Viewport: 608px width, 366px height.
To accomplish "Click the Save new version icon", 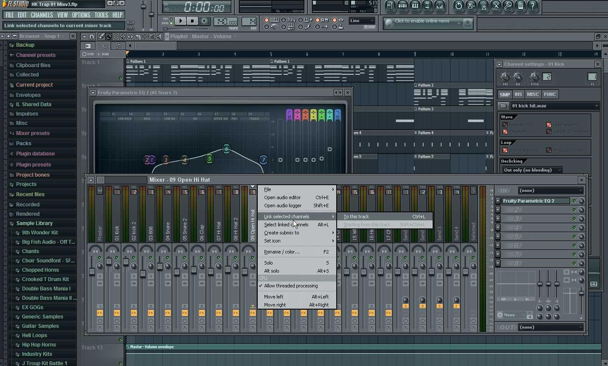I will (471, 6).
